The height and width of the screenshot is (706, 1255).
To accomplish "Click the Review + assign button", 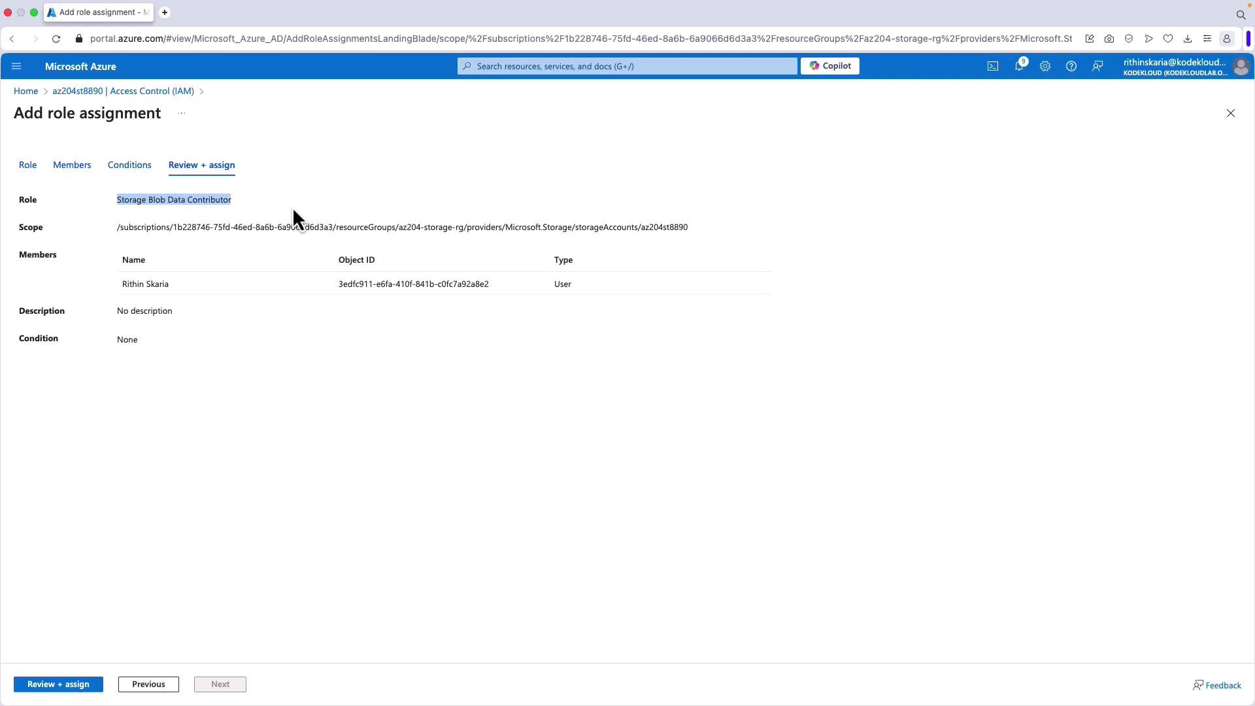I will pyautogui.click(x=58, y=684).
